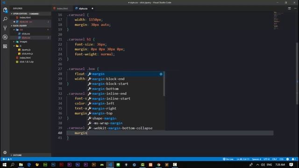Open notifications bell in status bar
Viewport: 299px width, 168px height.
pos(294,159)
